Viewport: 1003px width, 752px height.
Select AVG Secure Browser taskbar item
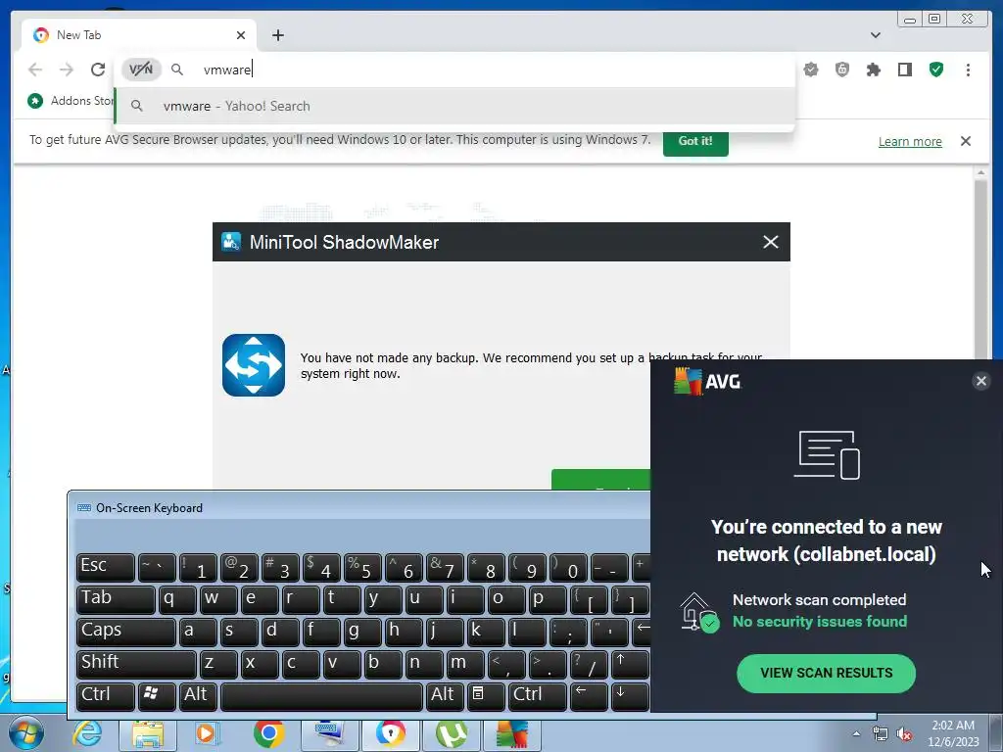click(390, 733)
